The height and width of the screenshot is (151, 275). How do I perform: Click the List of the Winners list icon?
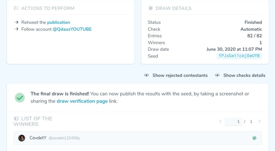[16, 119]
